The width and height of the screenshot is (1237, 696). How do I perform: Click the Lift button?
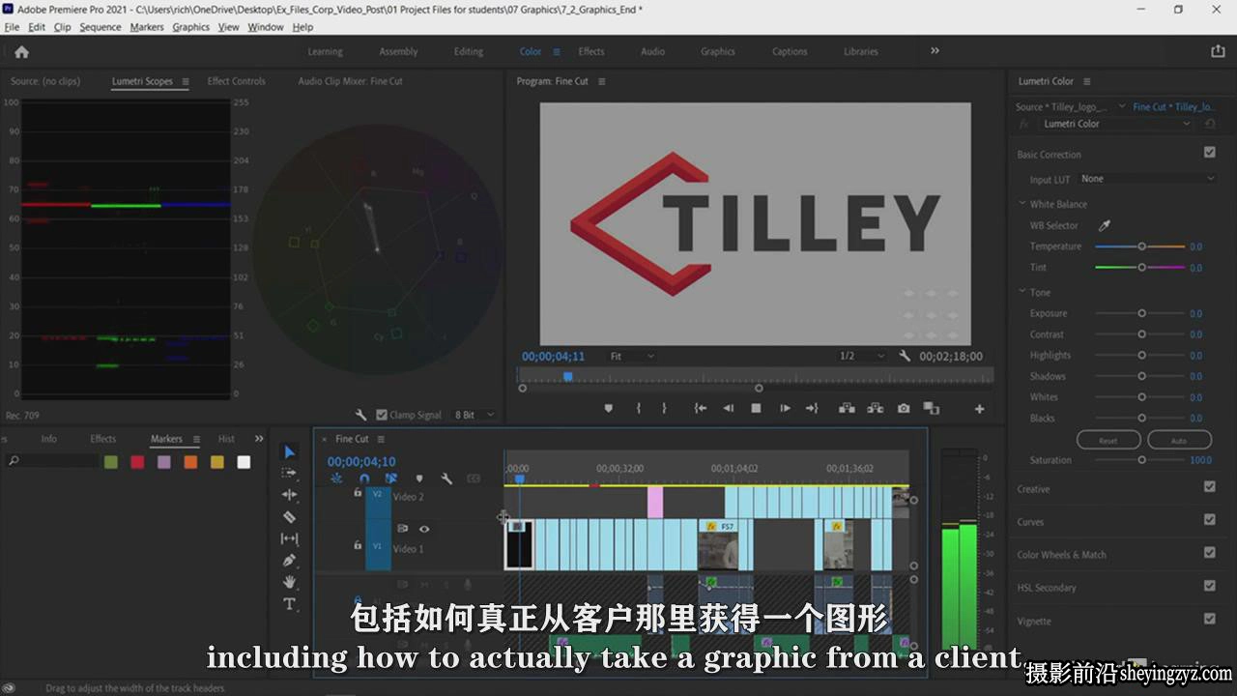pyautogui.click(x=847, y=409)
